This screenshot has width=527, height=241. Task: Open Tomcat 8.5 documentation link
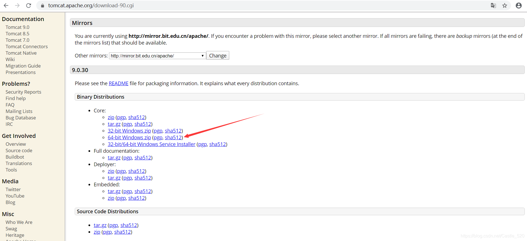[x=17, y=34]
